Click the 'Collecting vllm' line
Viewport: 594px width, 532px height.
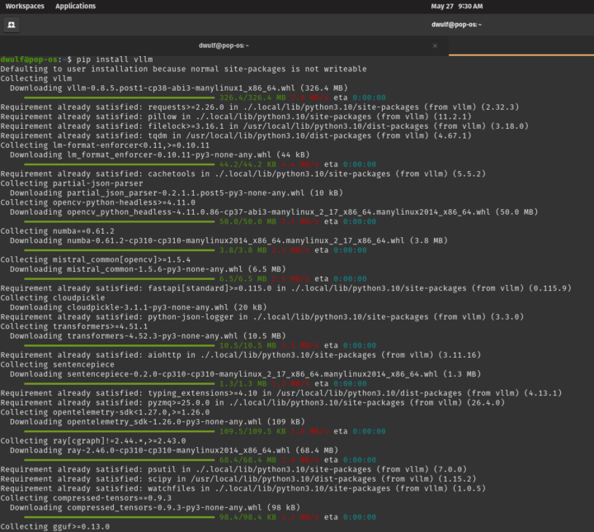point(36,78)
